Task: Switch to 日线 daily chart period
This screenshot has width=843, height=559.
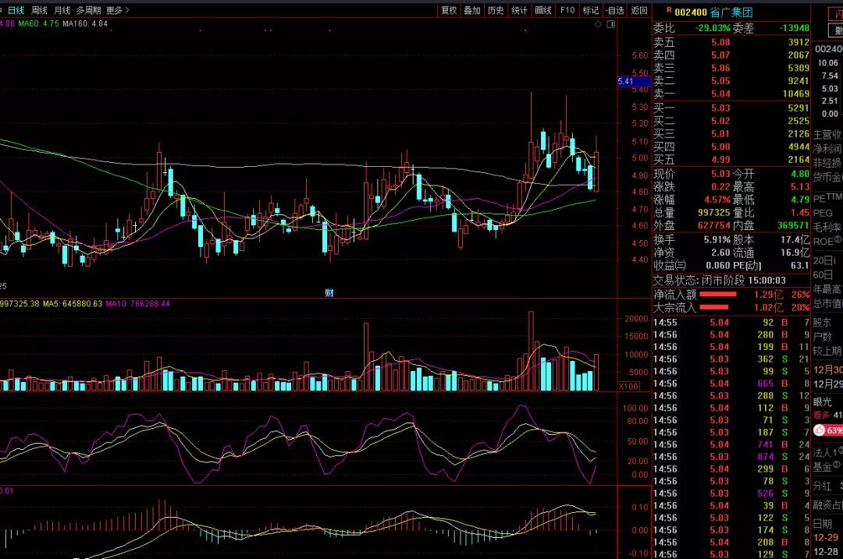Action: pos(16,10)
